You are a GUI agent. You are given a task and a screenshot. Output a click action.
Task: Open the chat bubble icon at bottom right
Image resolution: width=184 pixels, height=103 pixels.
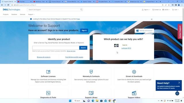177,94
